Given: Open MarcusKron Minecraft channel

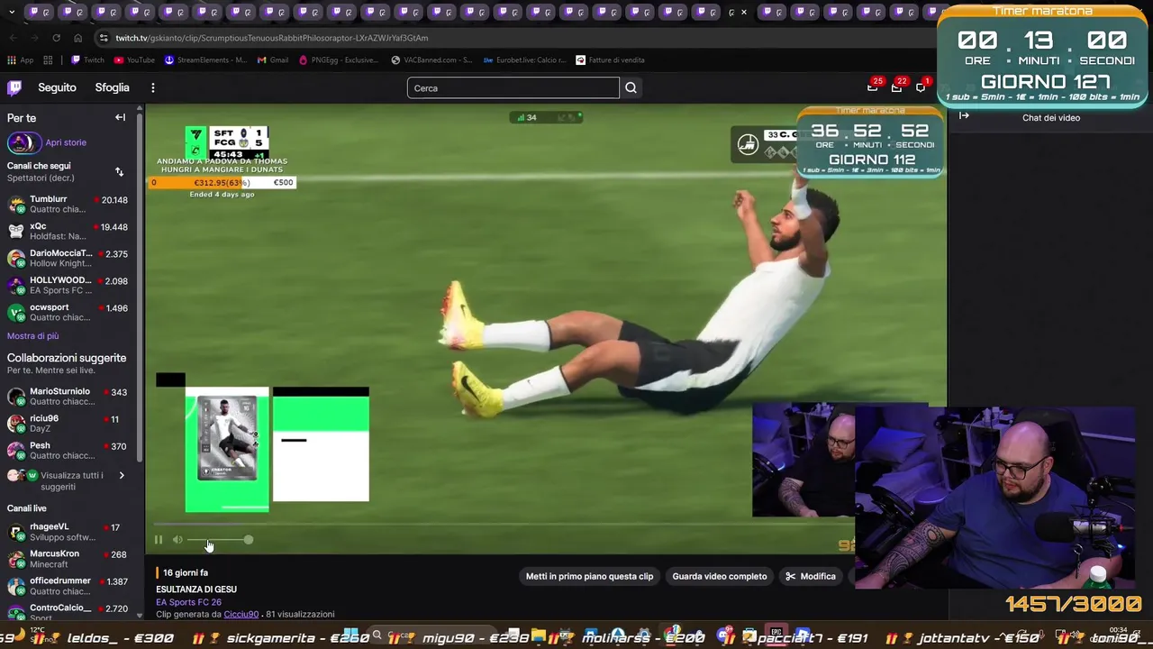Looking at the screenshot, I should (x=68, y=559).
